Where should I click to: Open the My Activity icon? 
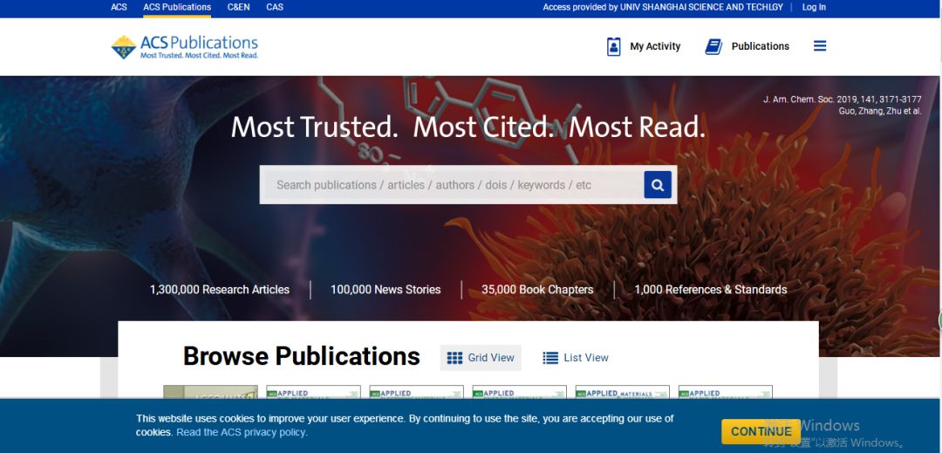coord(613,46)
